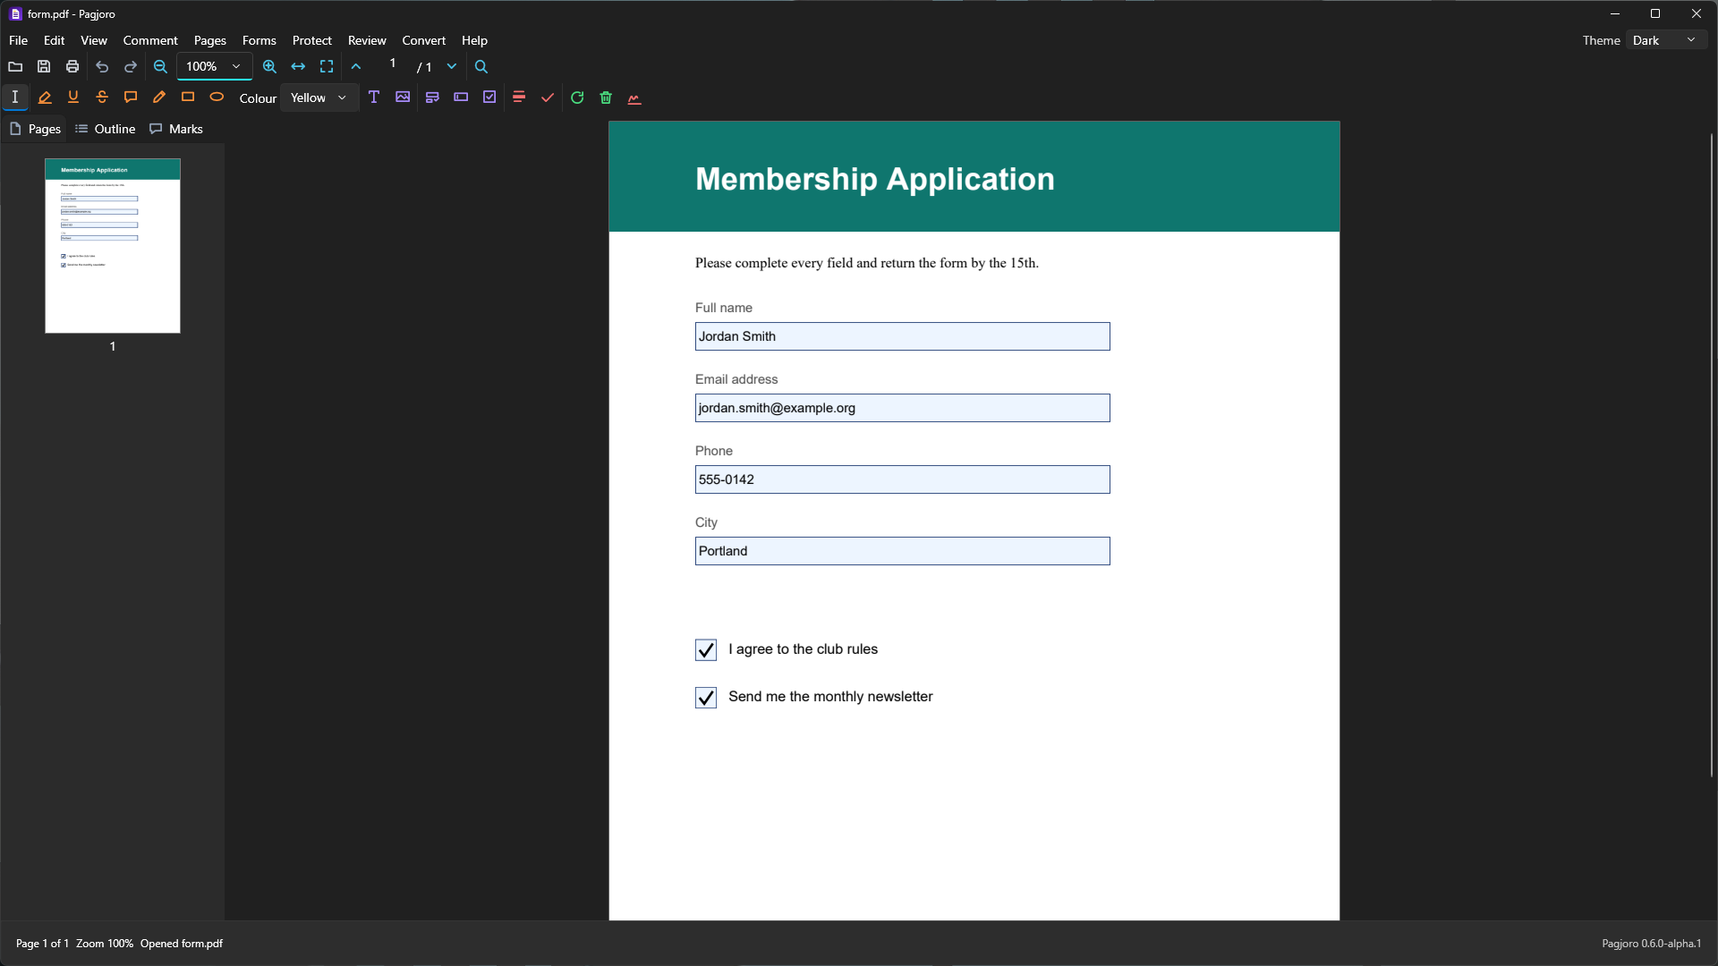1718x966 pixels.
Task: Click the Open file folder icon
Action: 15,67
